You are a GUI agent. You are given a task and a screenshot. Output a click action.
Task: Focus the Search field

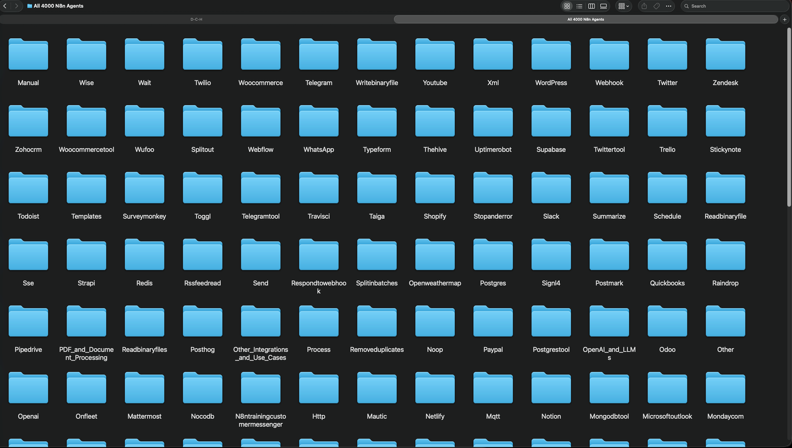pos(735,6)
